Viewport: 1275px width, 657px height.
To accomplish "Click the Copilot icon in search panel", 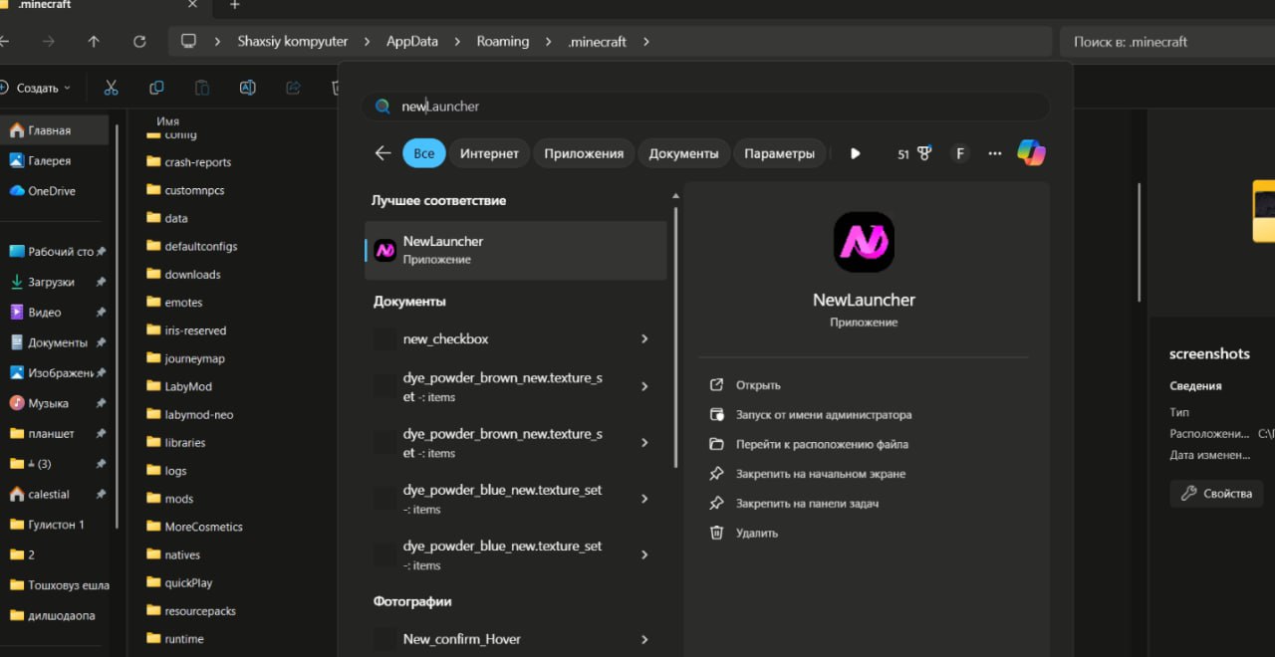I will pyautogui.click(x=1031, y=153).
